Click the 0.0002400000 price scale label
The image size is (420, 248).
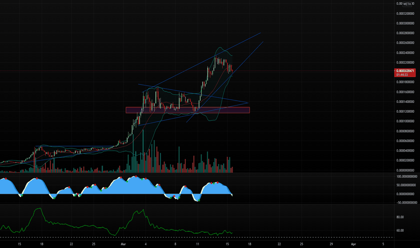point(405,53)
